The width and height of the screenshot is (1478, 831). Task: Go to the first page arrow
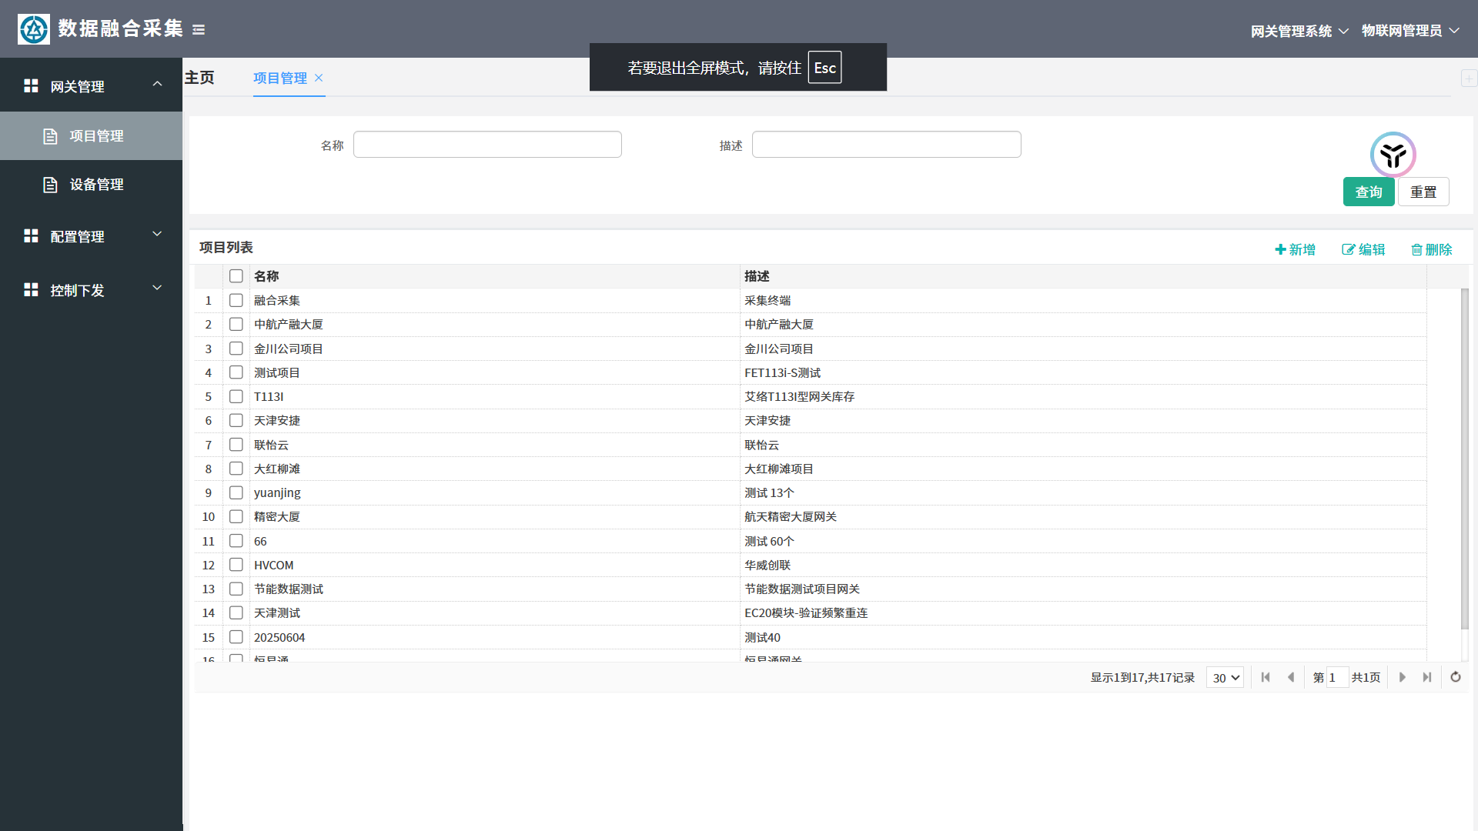(x=1266, y=677)
